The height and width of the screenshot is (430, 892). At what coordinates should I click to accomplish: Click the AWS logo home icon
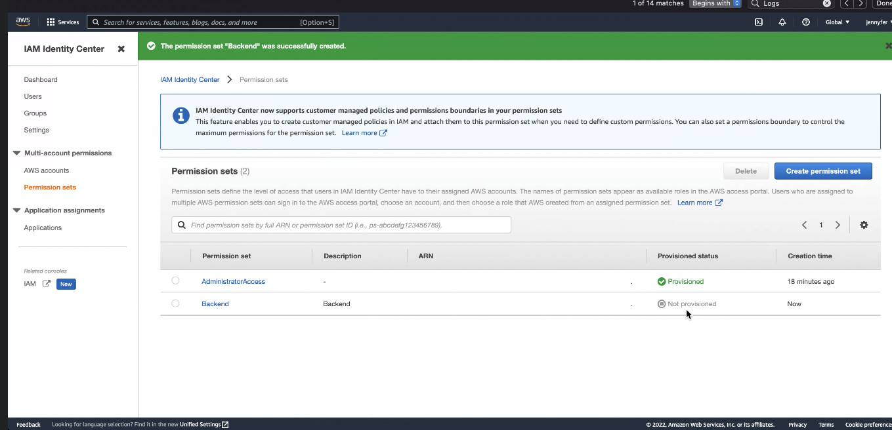(23, 22)
